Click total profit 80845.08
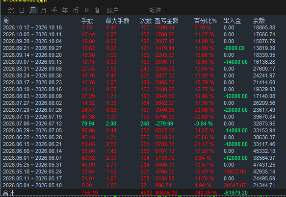 pos(166,193)
